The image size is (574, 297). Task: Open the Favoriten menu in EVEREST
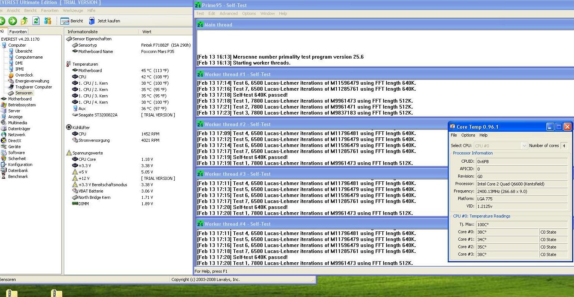pyautogui.click(x=50, y=10)
